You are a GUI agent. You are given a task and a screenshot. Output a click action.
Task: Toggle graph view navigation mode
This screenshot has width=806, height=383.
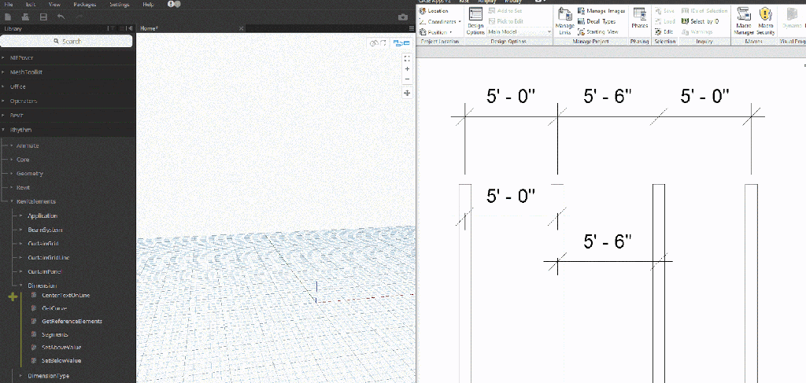point(402,42)
